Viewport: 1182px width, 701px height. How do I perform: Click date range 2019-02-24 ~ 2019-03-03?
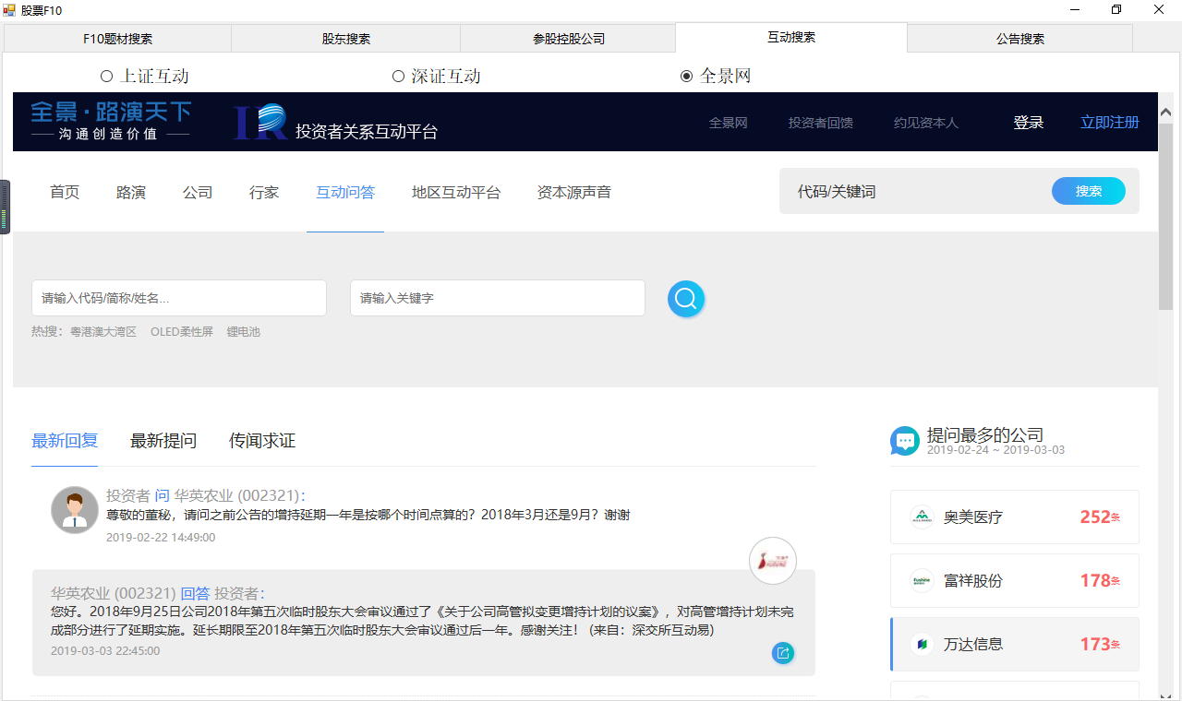click(x=995, y=450)
